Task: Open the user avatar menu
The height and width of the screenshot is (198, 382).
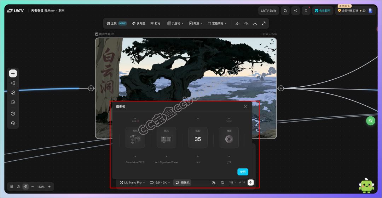Action: (x=371, y=11)
